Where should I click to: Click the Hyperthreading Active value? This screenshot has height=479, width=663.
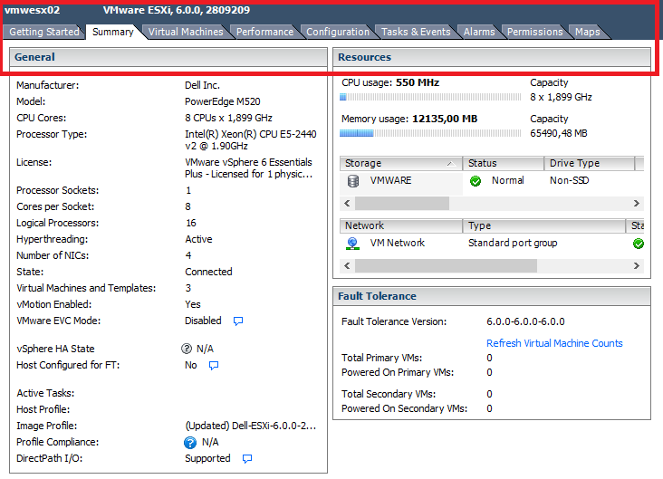[198, 239]
